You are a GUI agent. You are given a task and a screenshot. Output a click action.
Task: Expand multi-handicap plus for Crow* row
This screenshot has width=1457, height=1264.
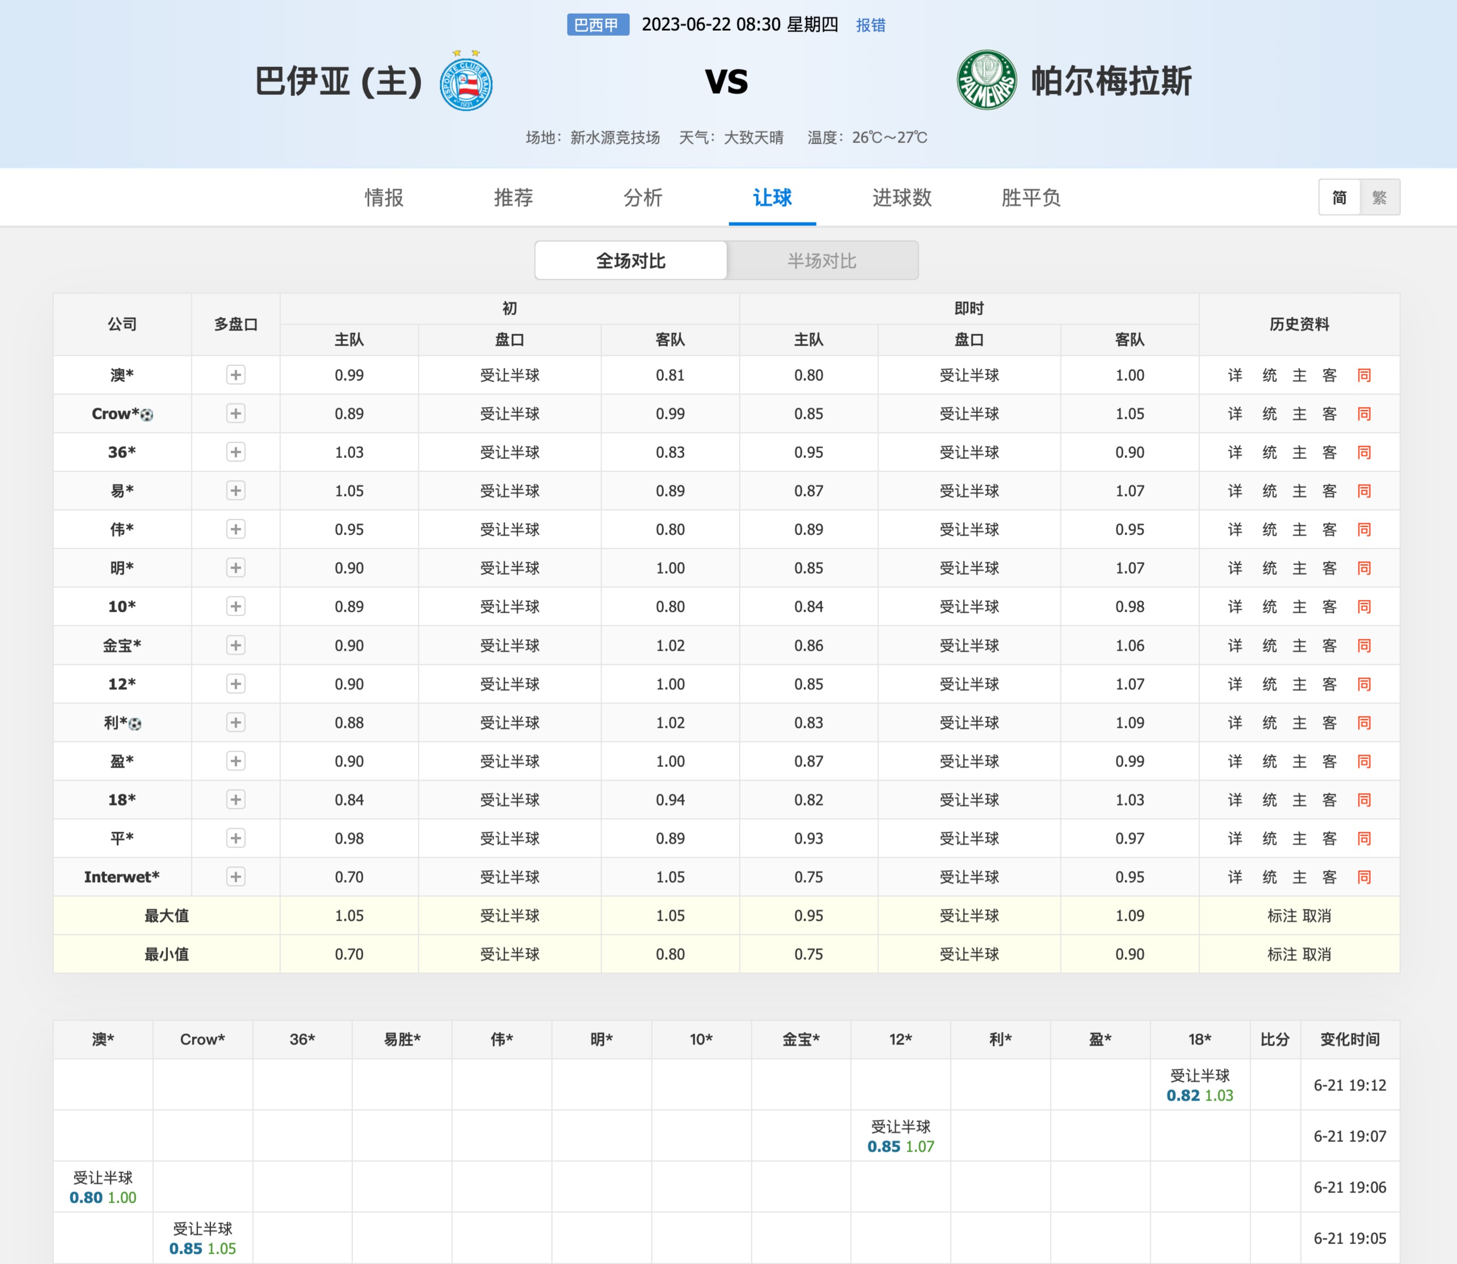coord(235,414)
